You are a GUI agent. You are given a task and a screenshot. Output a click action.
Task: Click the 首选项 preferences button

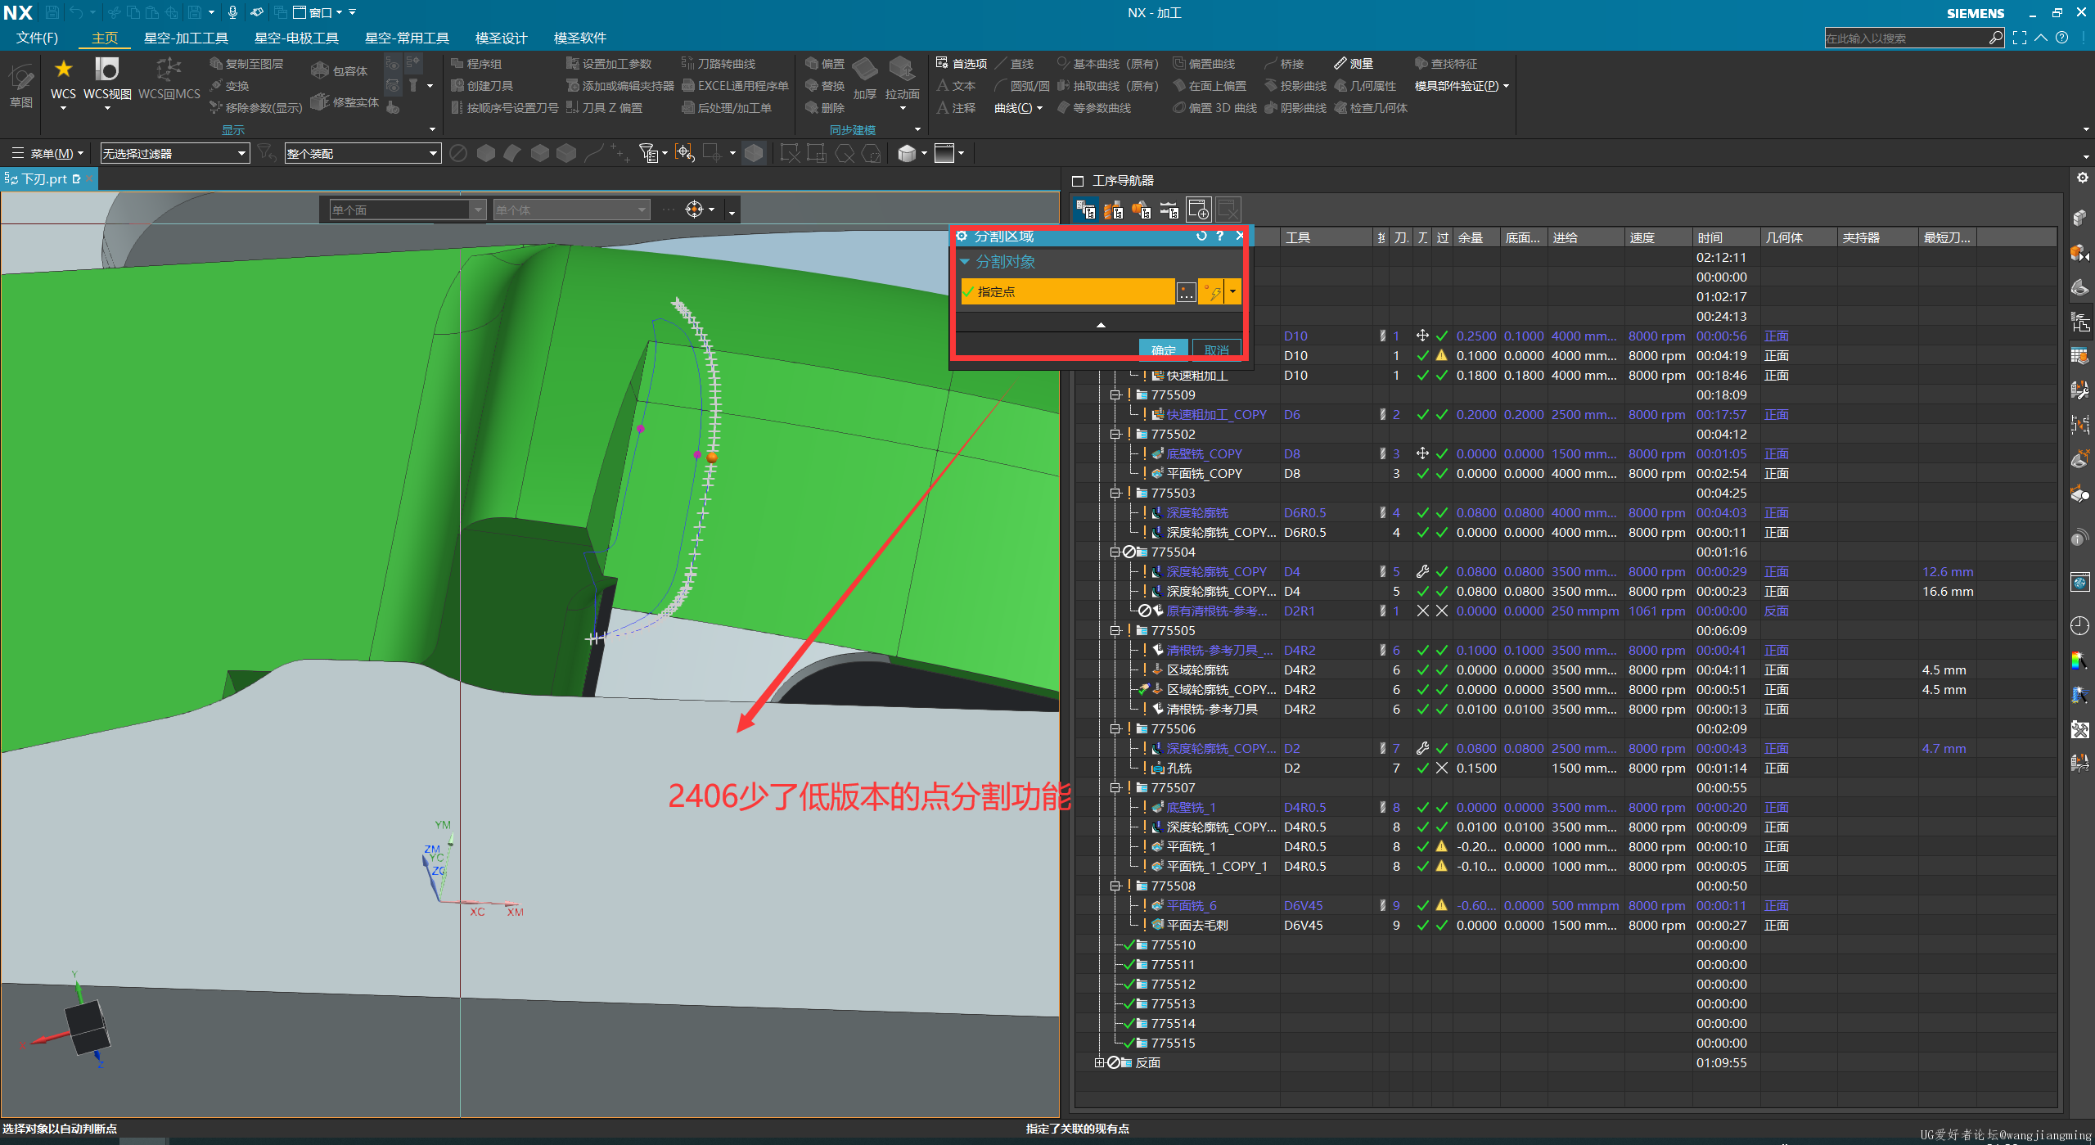[x=962, y=64]
